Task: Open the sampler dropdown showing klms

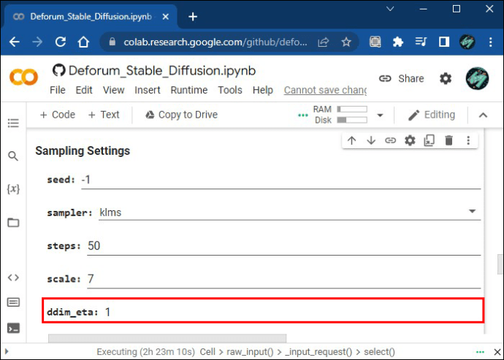Action: (289, 212)
